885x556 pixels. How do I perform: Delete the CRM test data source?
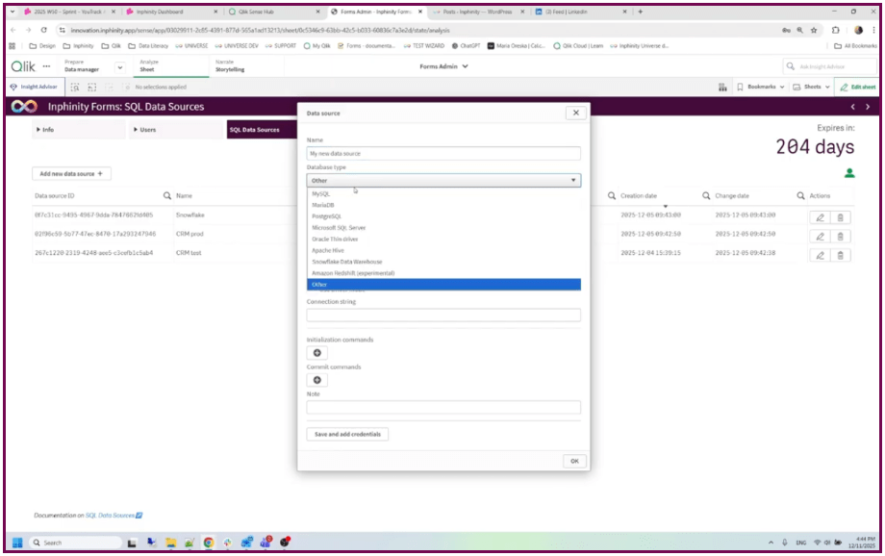pyautogui.click(x=841, y=255)
